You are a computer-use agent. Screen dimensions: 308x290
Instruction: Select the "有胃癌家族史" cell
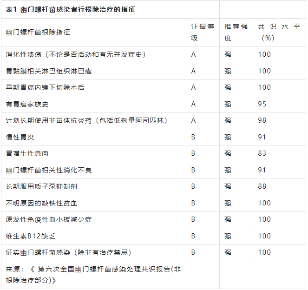pos(27,104)
